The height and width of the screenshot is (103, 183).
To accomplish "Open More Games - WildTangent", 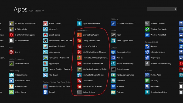I will (x=56, y=58).
